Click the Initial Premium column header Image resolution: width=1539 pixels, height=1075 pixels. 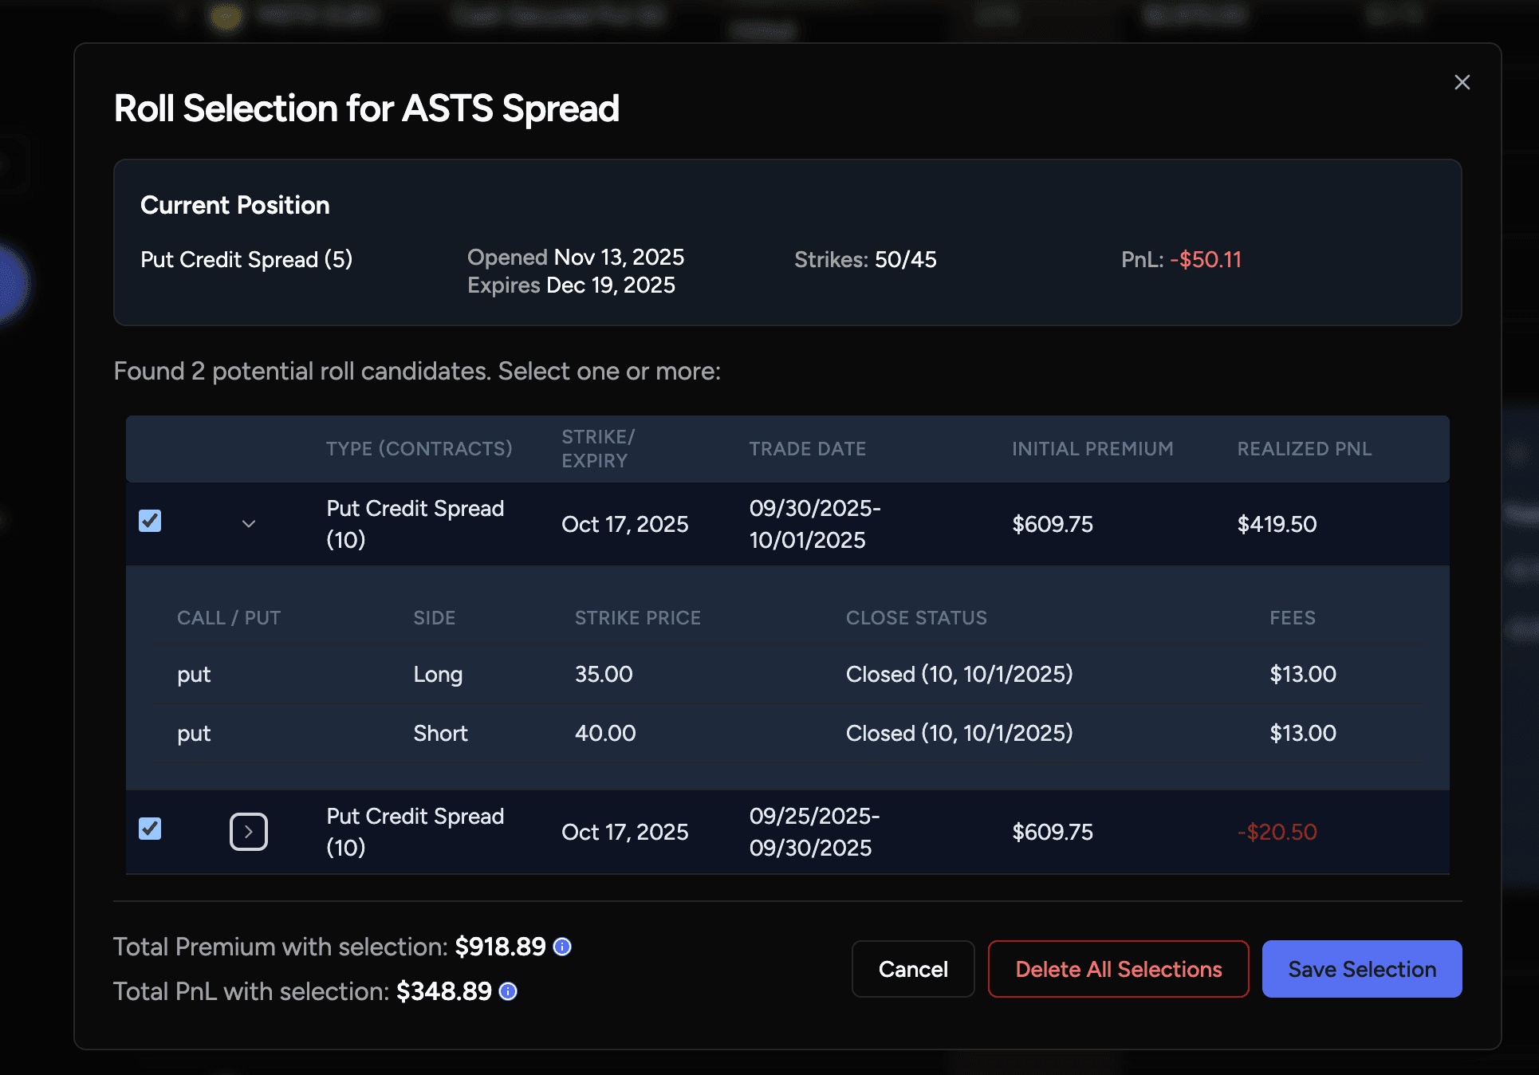(x=1092, y=449)
